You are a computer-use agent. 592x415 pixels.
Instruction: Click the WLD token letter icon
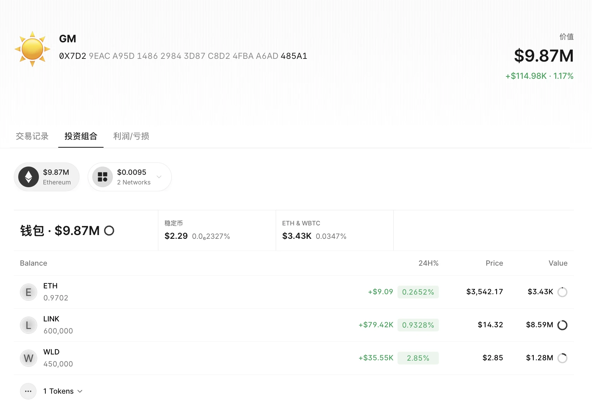pyautogui.click(x=29, y=358)
